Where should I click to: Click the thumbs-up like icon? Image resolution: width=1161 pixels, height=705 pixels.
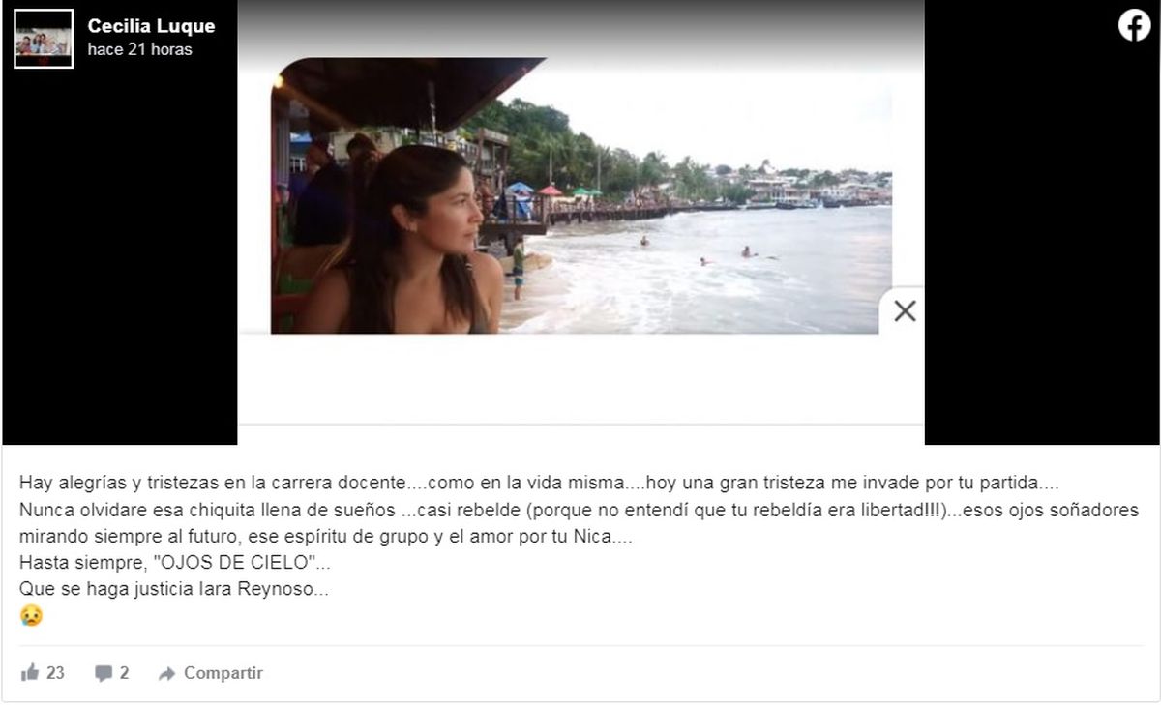click(x=30, y=673)
